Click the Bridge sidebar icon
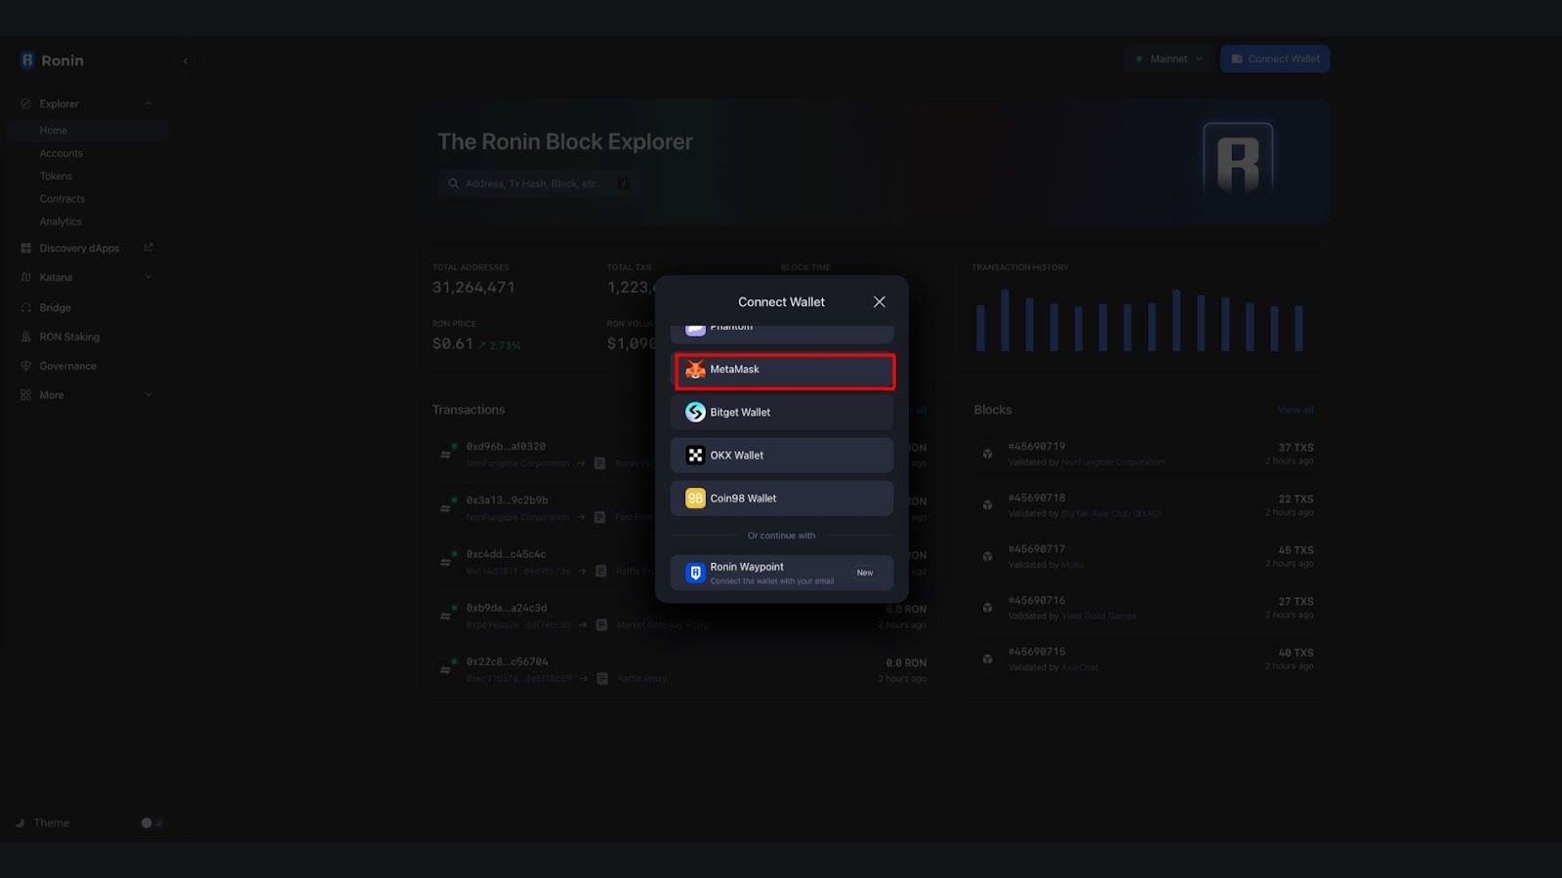The width and height of the screenshot is (1562, 878). (25, 308)
